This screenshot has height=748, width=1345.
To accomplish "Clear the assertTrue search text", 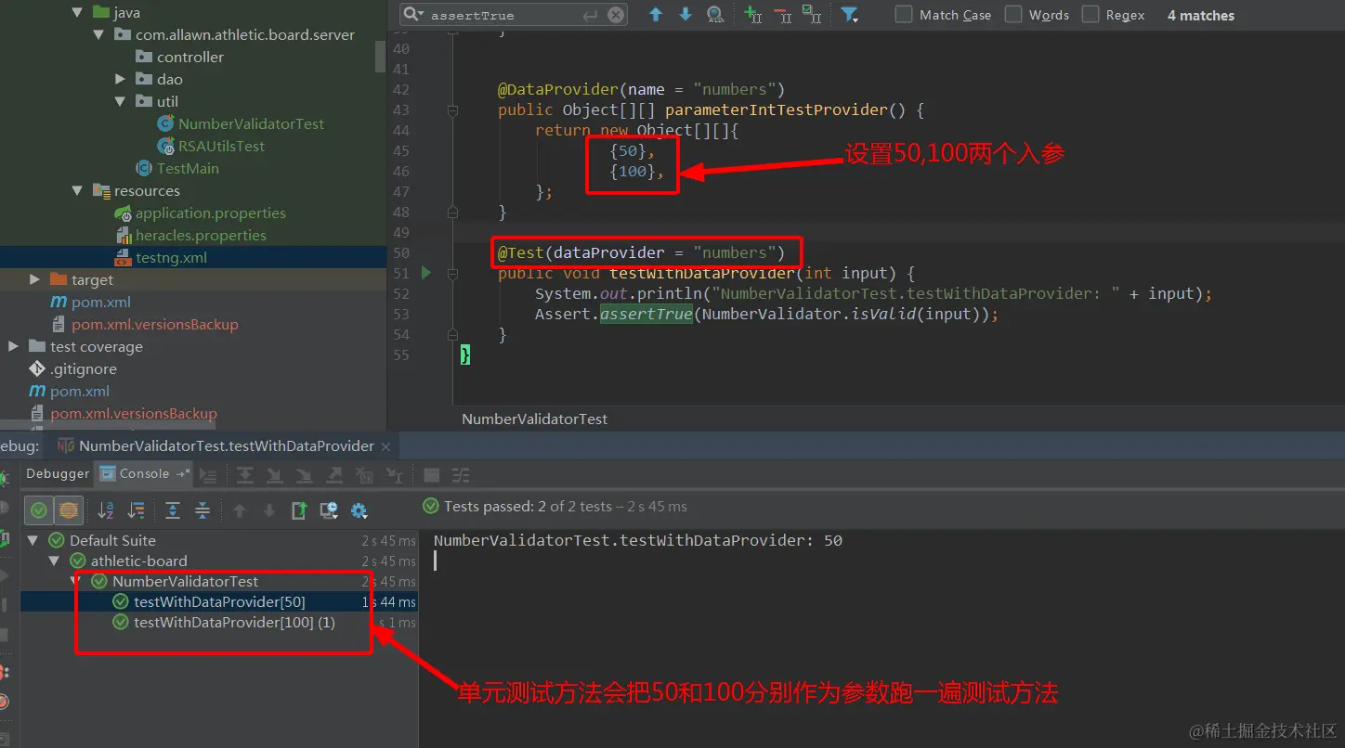I will tap(616, 15).
